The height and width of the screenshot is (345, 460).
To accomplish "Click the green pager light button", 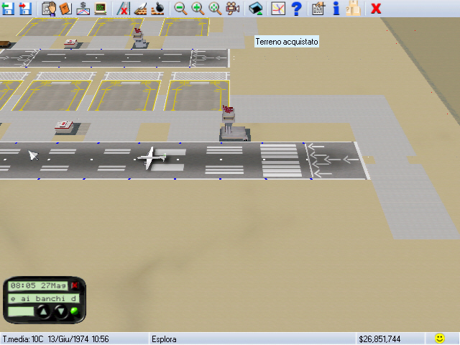I will click(75, 311).
